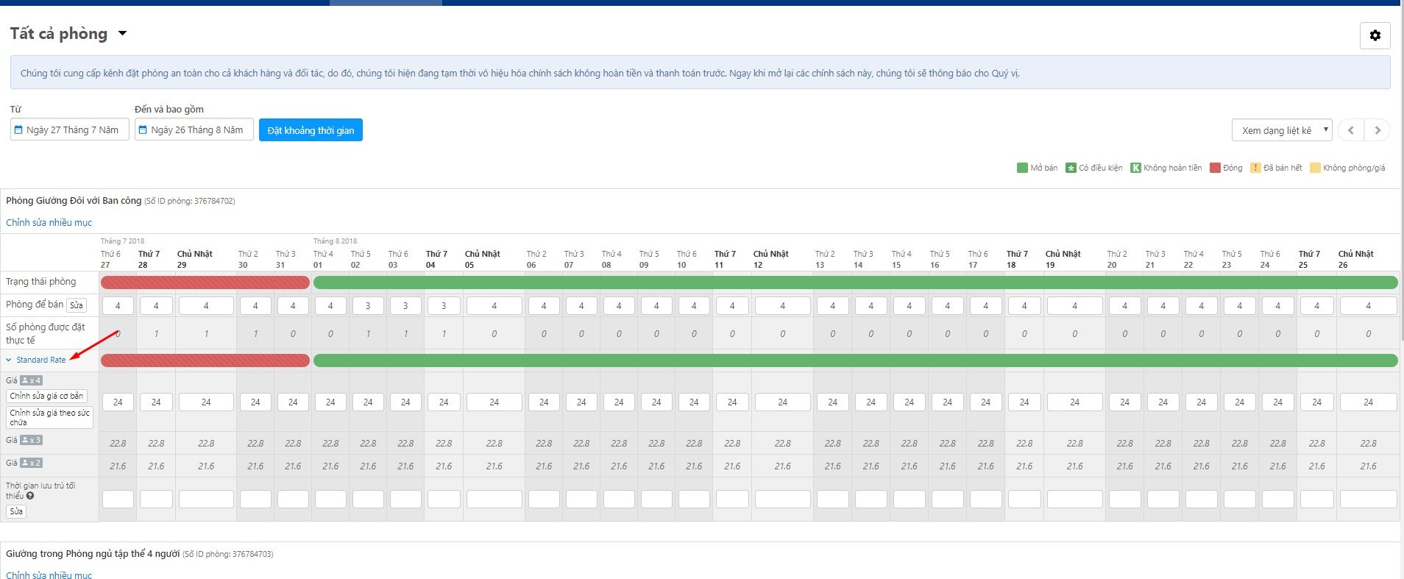Click green open bar in 'Trạng thái phòng' row
This screenshot has height=579, width=1404.
pos(855,282)
